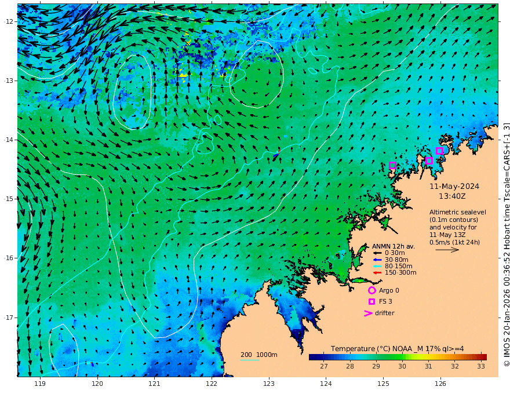Click latitude axis label -12

click(9, 21)
